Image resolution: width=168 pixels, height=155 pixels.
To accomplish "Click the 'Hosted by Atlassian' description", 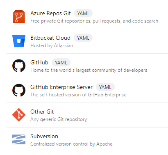I will point(52,46).
